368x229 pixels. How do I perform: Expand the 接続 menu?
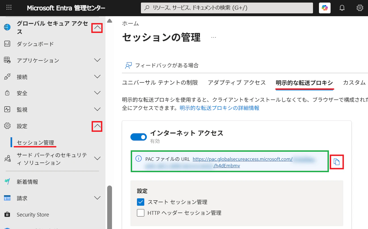click(97, 77)
